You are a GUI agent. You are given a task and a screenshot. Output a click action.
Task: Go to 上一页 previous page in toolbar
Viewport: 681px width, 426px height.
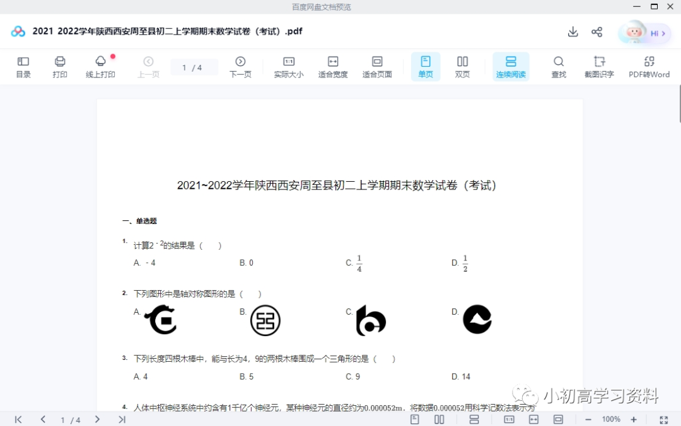[149, 67]
